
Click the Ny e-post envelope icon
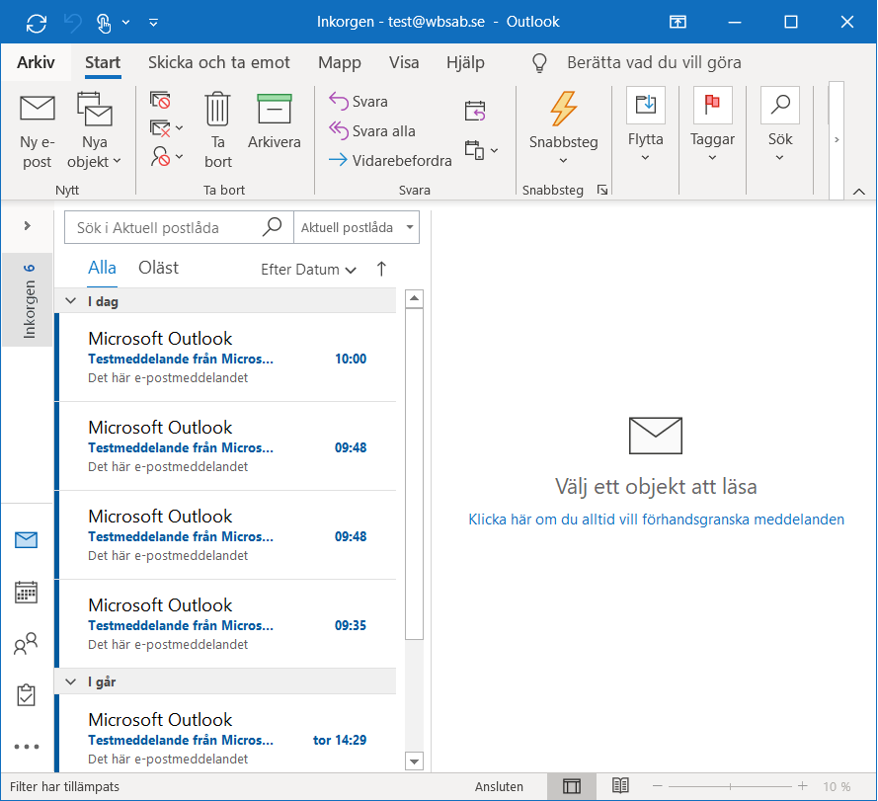pos(38,108)
